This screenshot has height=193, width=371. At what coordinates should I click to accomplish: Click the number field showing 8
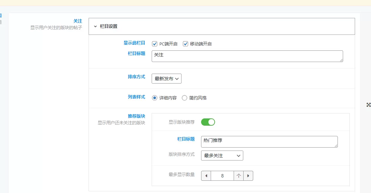coord(222,176)
